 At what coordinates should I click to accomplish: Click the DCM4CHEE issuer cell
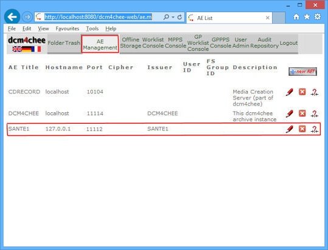coord(163,113)
